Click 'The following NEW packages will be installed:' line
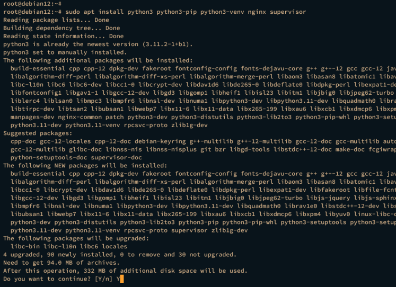This screenshot has height=287, width=396. [85, 165]
